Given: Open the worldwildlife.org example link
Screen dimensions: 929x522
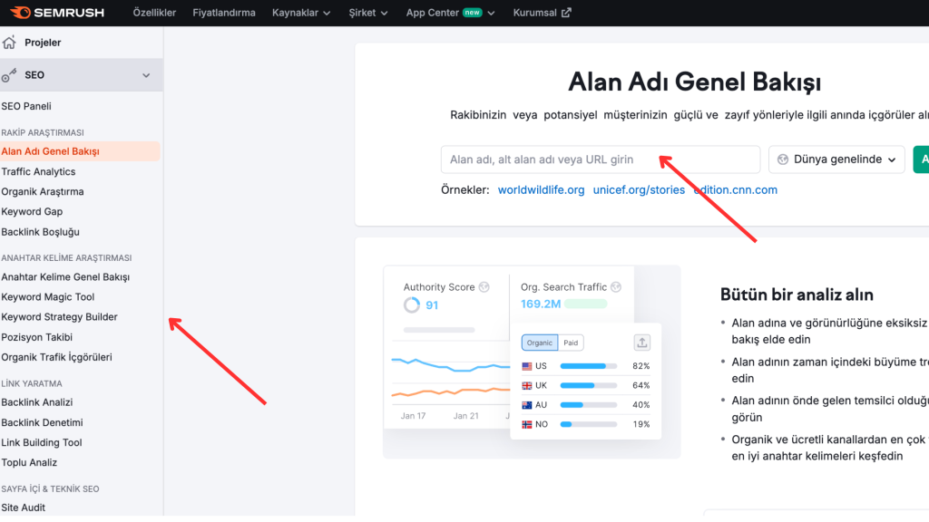Looking at the screenshot, I should coord(541,190).
